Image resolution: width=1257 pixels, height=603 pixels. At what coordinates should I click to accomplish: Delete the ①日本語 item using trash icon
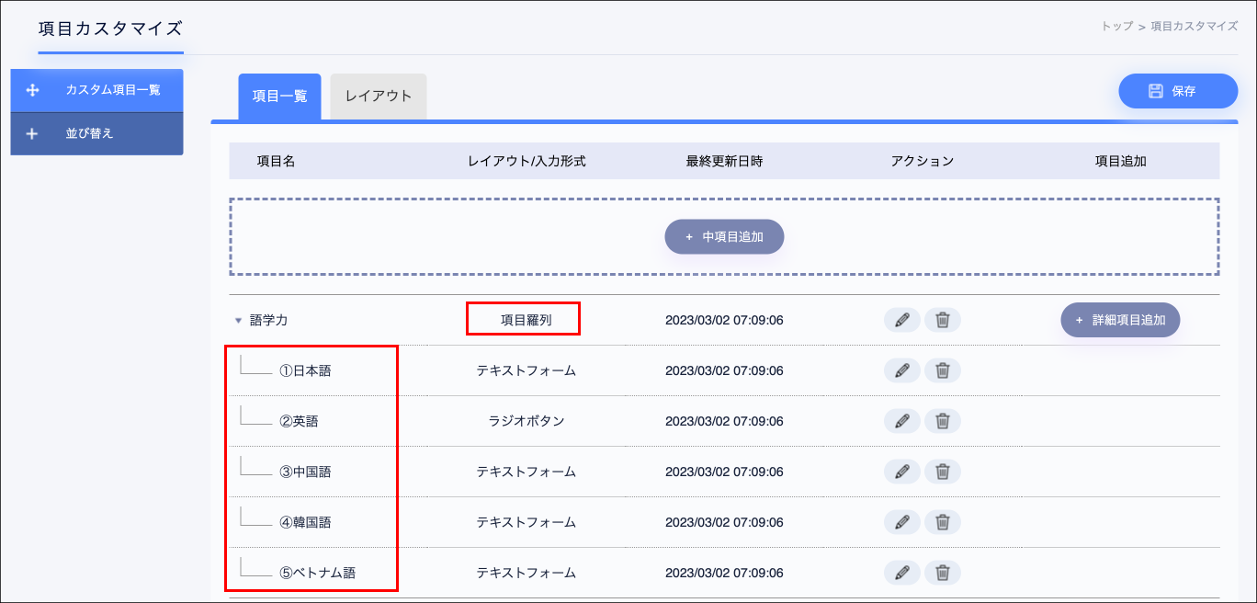coord(942,370)
